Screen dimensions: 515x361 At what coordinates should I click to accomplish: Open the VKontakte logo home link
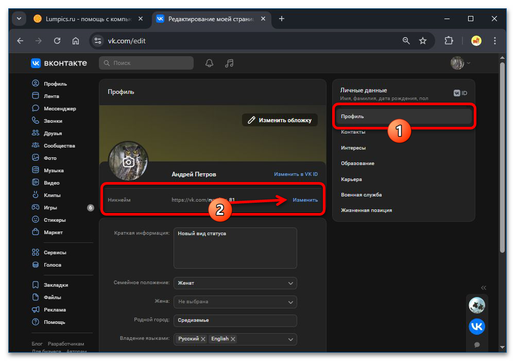[59, 63]
